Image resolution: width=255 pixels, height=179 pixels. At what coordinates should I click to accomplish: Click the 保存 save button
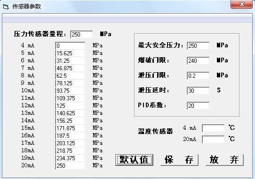tap(179, 160)
